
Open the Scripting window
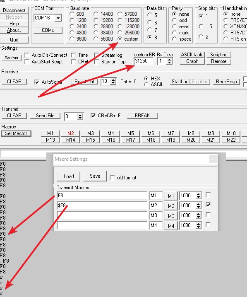point(219,55)
